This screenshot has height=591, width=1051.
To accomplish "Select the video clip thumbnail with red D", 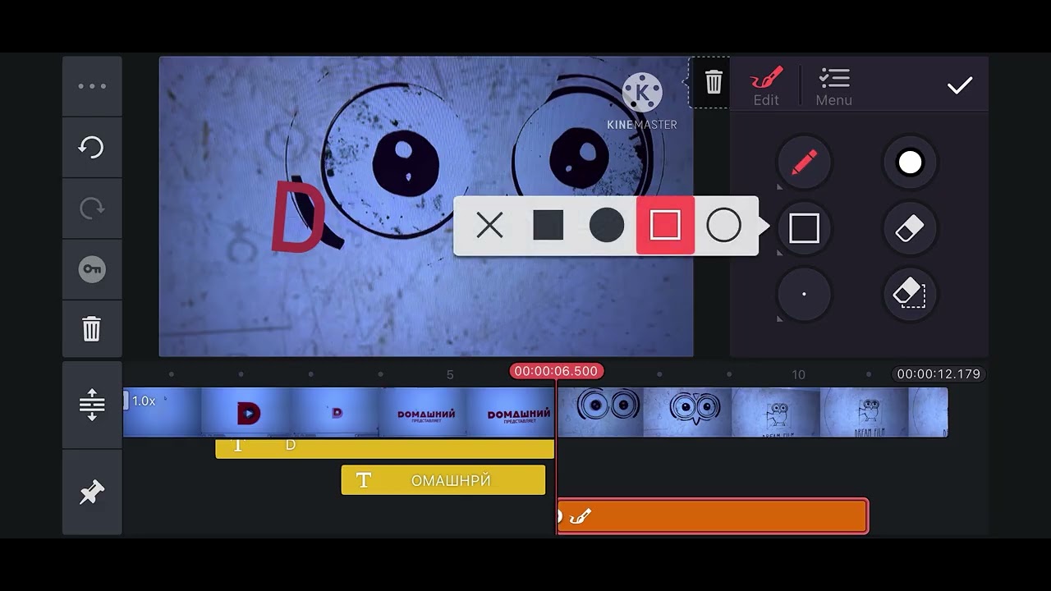I will (246, 412).
